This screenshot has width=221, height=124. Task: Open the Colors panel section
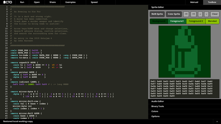[155, 111]
